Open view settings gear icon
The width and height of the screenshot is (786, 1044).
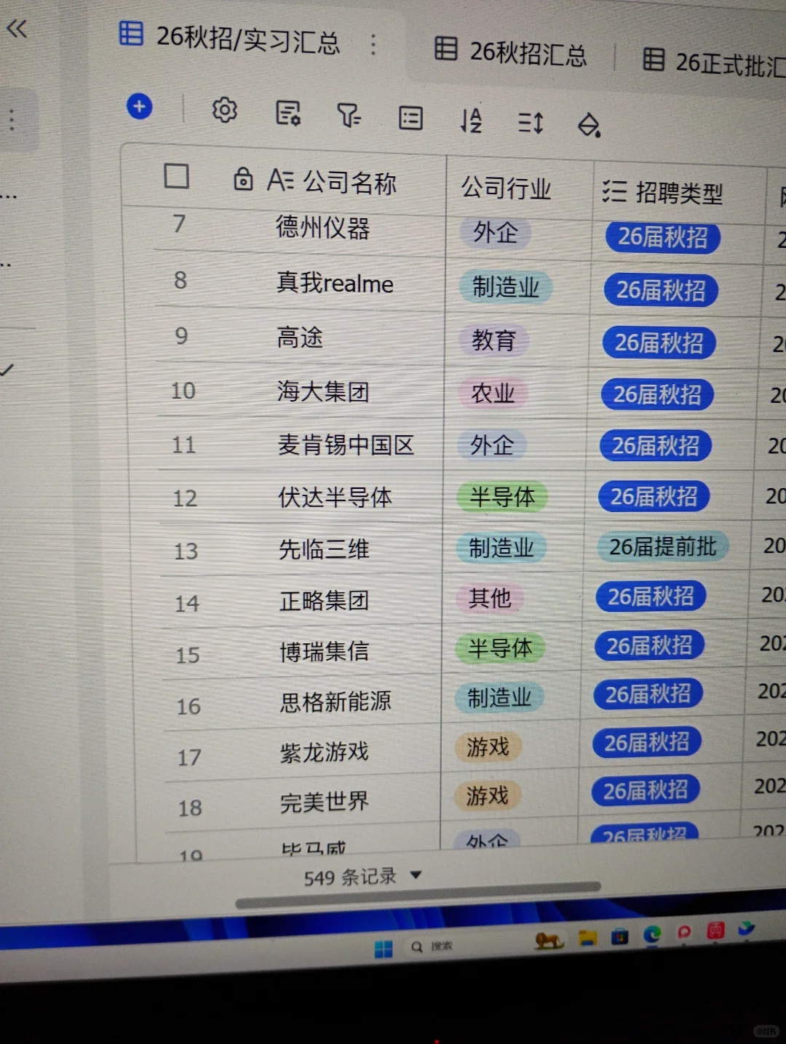coord(225,110)
